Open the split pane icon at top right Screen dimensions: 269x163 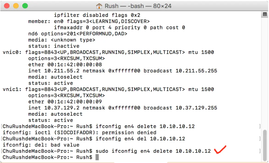(x=265, y=14)
